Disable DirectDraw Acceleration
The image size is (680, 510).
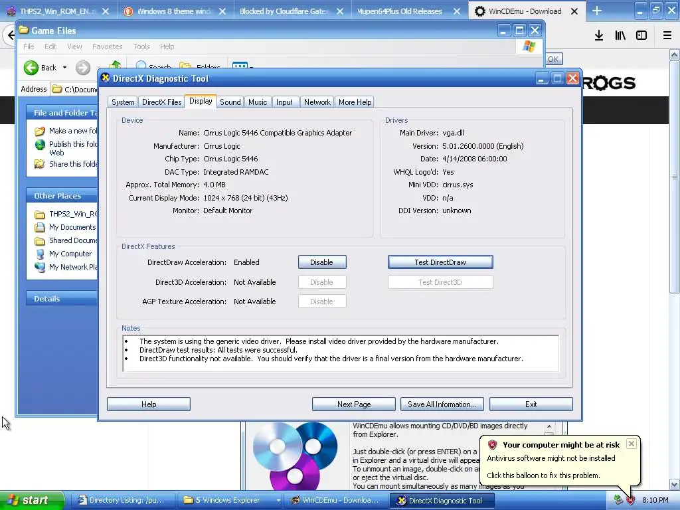coord(322,262)
